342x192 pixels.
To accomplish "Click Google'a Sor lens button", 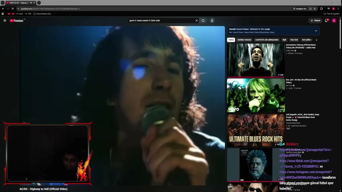I will pyautogui.click(x=300, y=9).
